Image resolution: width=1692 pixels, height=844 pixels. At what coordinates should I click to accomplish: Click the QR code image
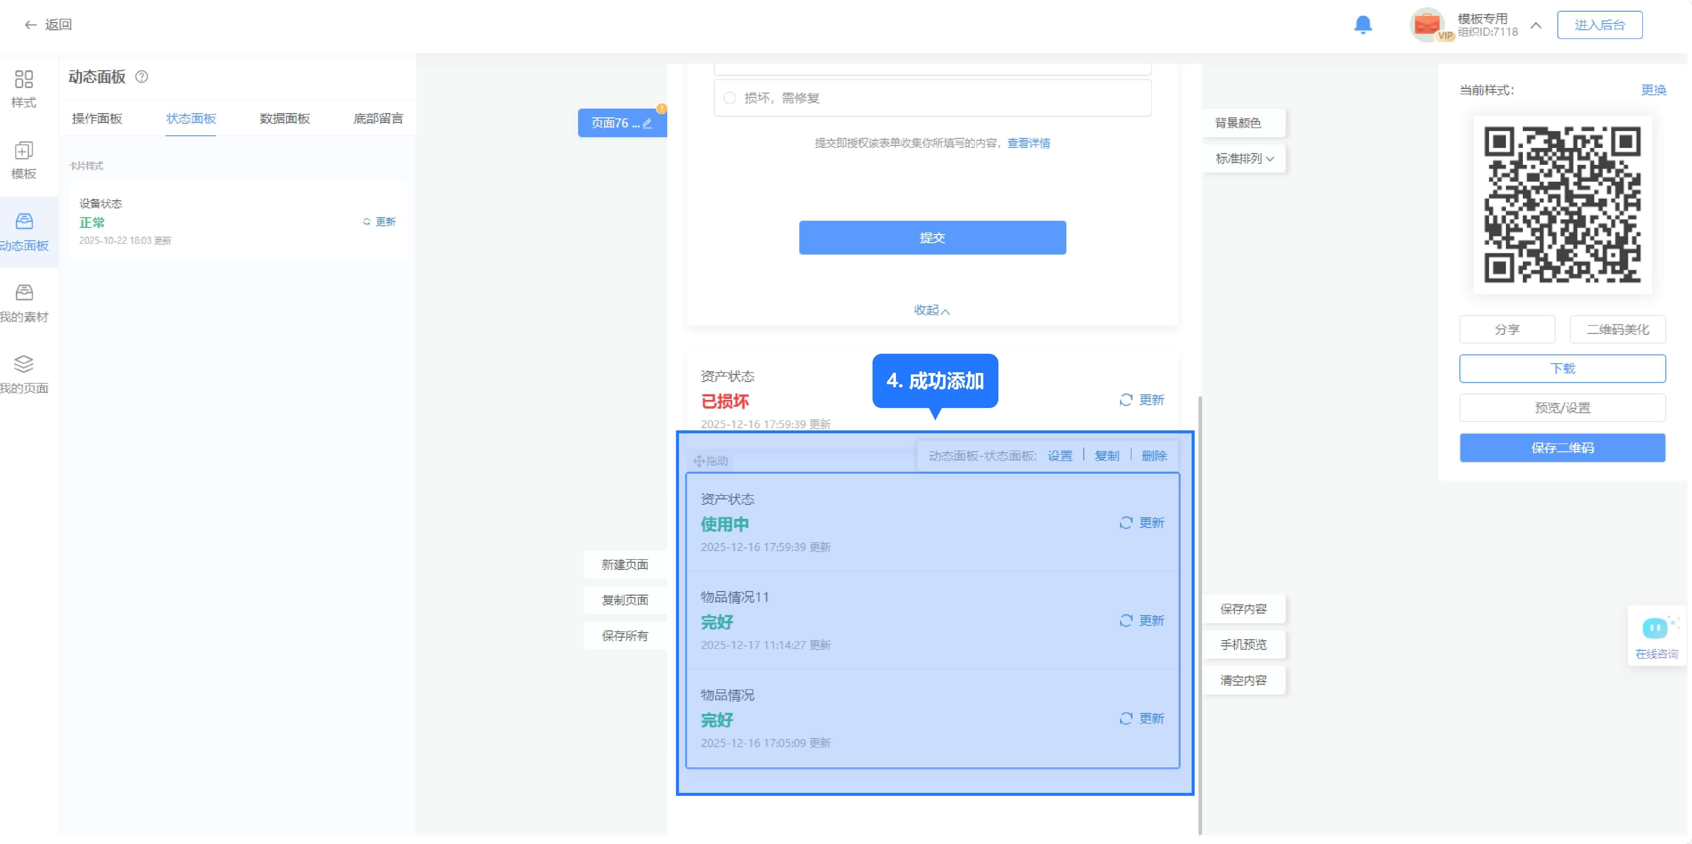(x=1562, y=205)
